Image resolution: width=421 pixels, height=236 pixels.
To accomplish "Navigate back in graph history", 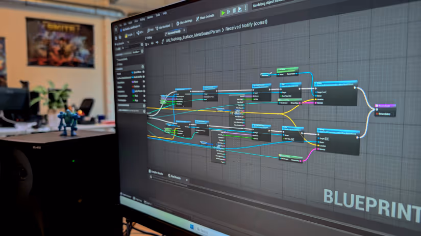I will [x=152, y=43].
